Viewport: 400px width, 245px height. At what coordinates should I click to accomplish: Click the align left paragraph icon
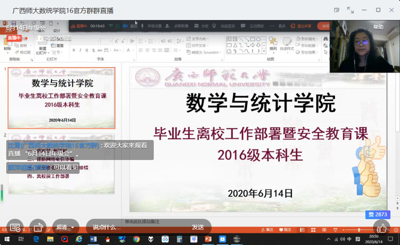point(141,50)
